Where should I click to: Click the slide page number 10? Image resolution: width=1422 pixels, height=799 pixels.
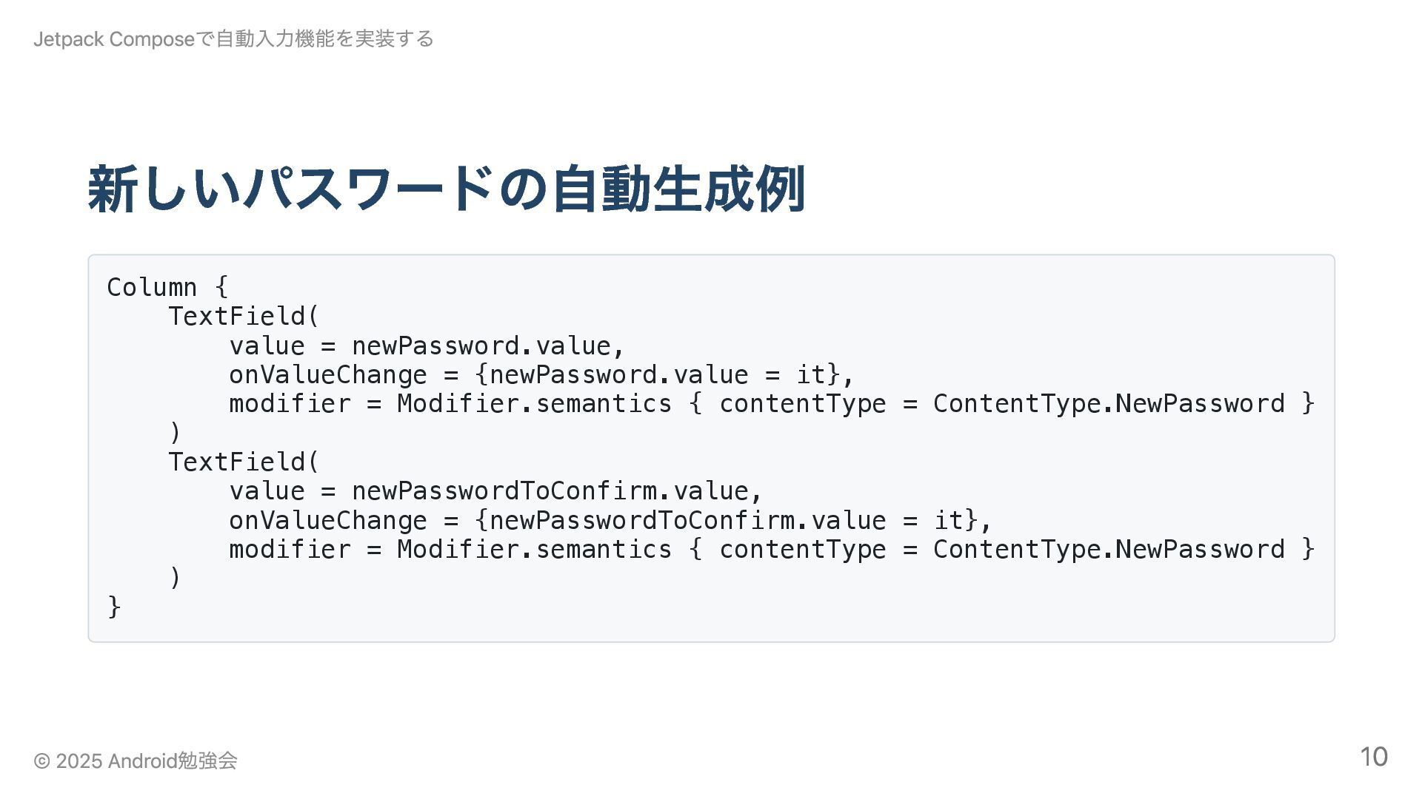point(1373,757)
